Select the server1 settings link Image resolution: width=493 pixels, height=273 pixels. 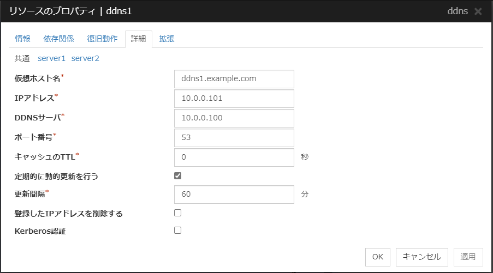[x=51, y=58]
